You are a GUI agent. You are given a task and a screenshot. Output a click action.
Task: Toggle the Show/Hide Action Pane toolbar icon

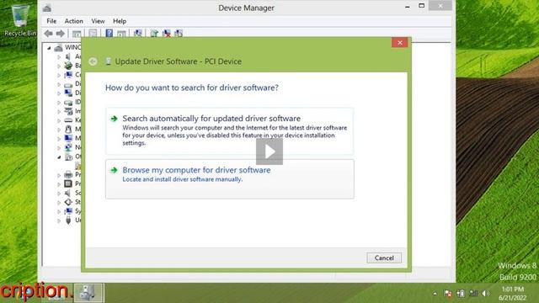point(121,34)
